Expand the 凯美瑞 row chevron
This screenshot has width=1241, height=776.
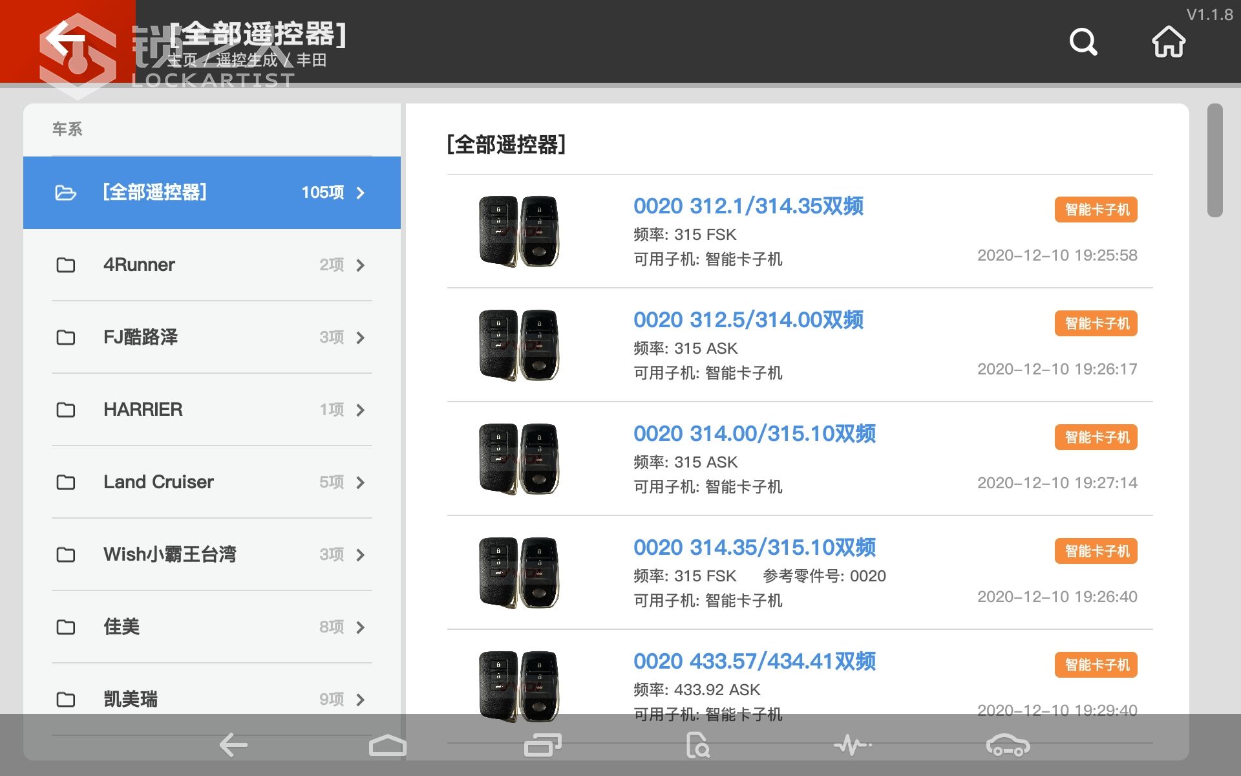pyautogui.click(x=361, y=700)
